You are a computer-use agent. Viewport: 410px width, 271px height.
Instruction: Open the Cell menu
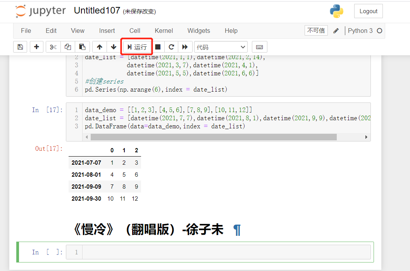point(134,31)
